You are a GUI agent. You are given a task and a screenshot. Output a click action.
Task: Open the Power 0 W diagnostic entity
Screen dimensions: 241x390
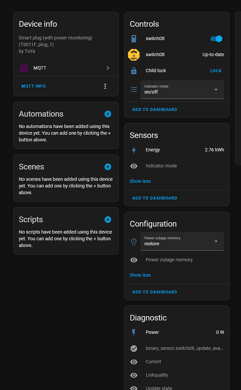[177, 332]
